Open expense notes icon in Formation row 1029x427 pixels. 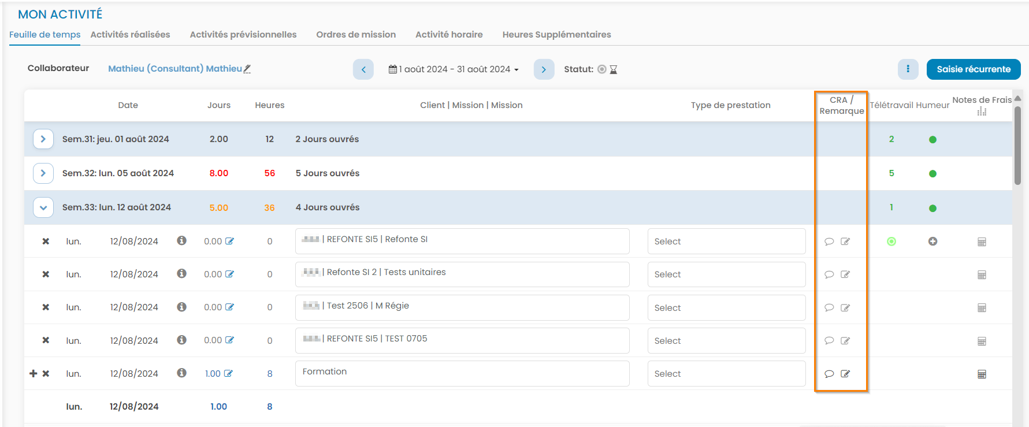pos(982,374)
